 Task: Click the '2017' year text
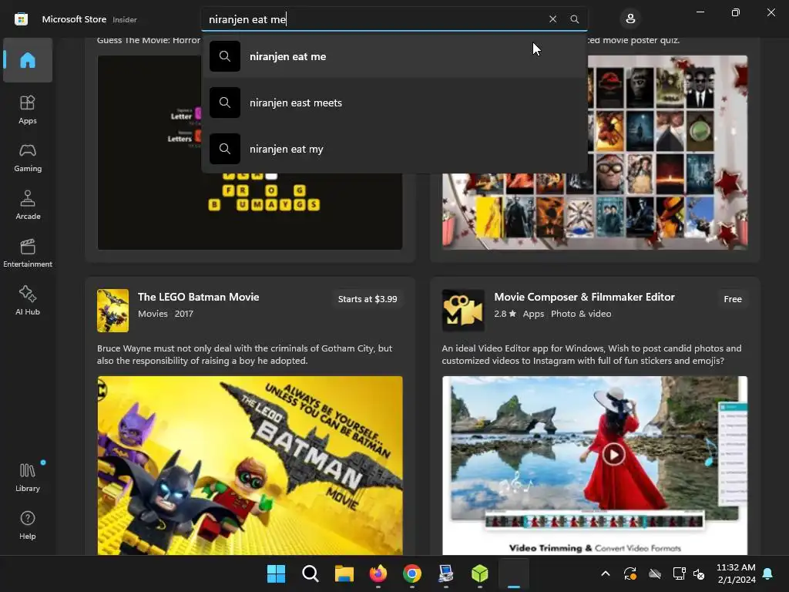(183, 314)
